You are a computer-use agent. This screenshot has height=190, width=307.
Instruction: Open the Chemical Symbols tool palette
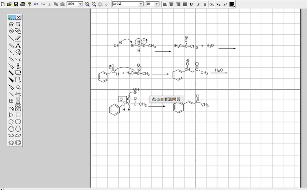18,87
